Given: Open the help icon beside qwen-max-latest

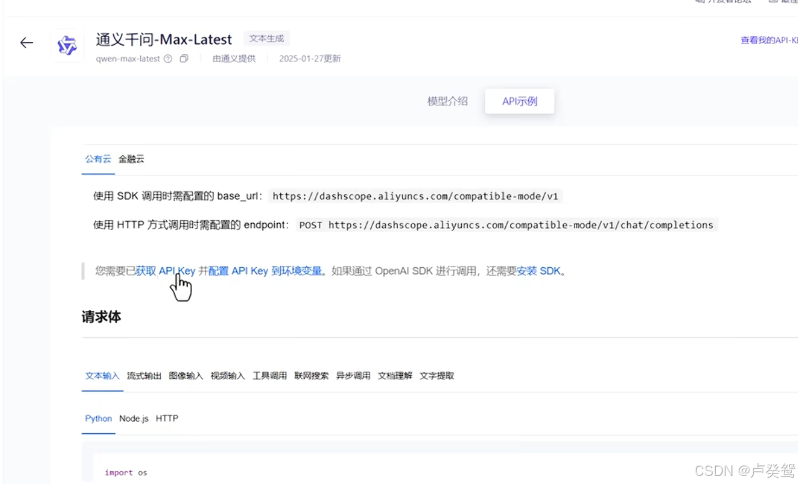Looking at the screenshot, I should click(x=168, y=59).
